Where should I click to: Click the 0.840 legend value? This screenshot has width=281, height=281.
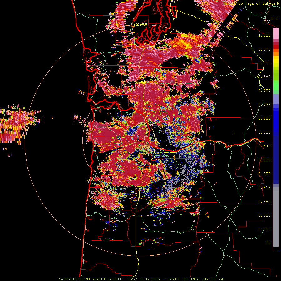click(264, 77)
